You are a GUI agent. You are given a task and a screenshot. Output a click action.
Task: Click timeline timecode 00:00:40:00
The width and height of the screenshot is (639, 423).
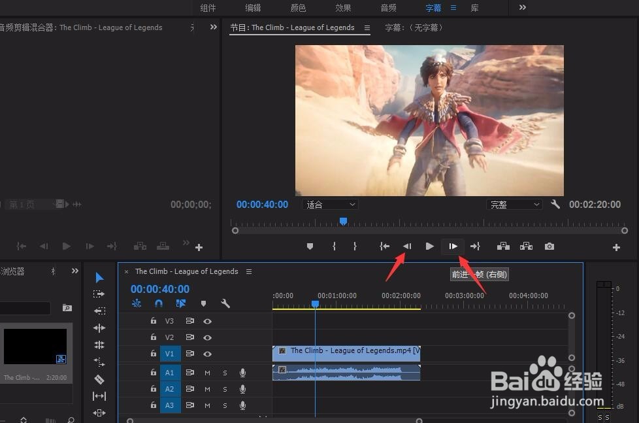[159, 289]
